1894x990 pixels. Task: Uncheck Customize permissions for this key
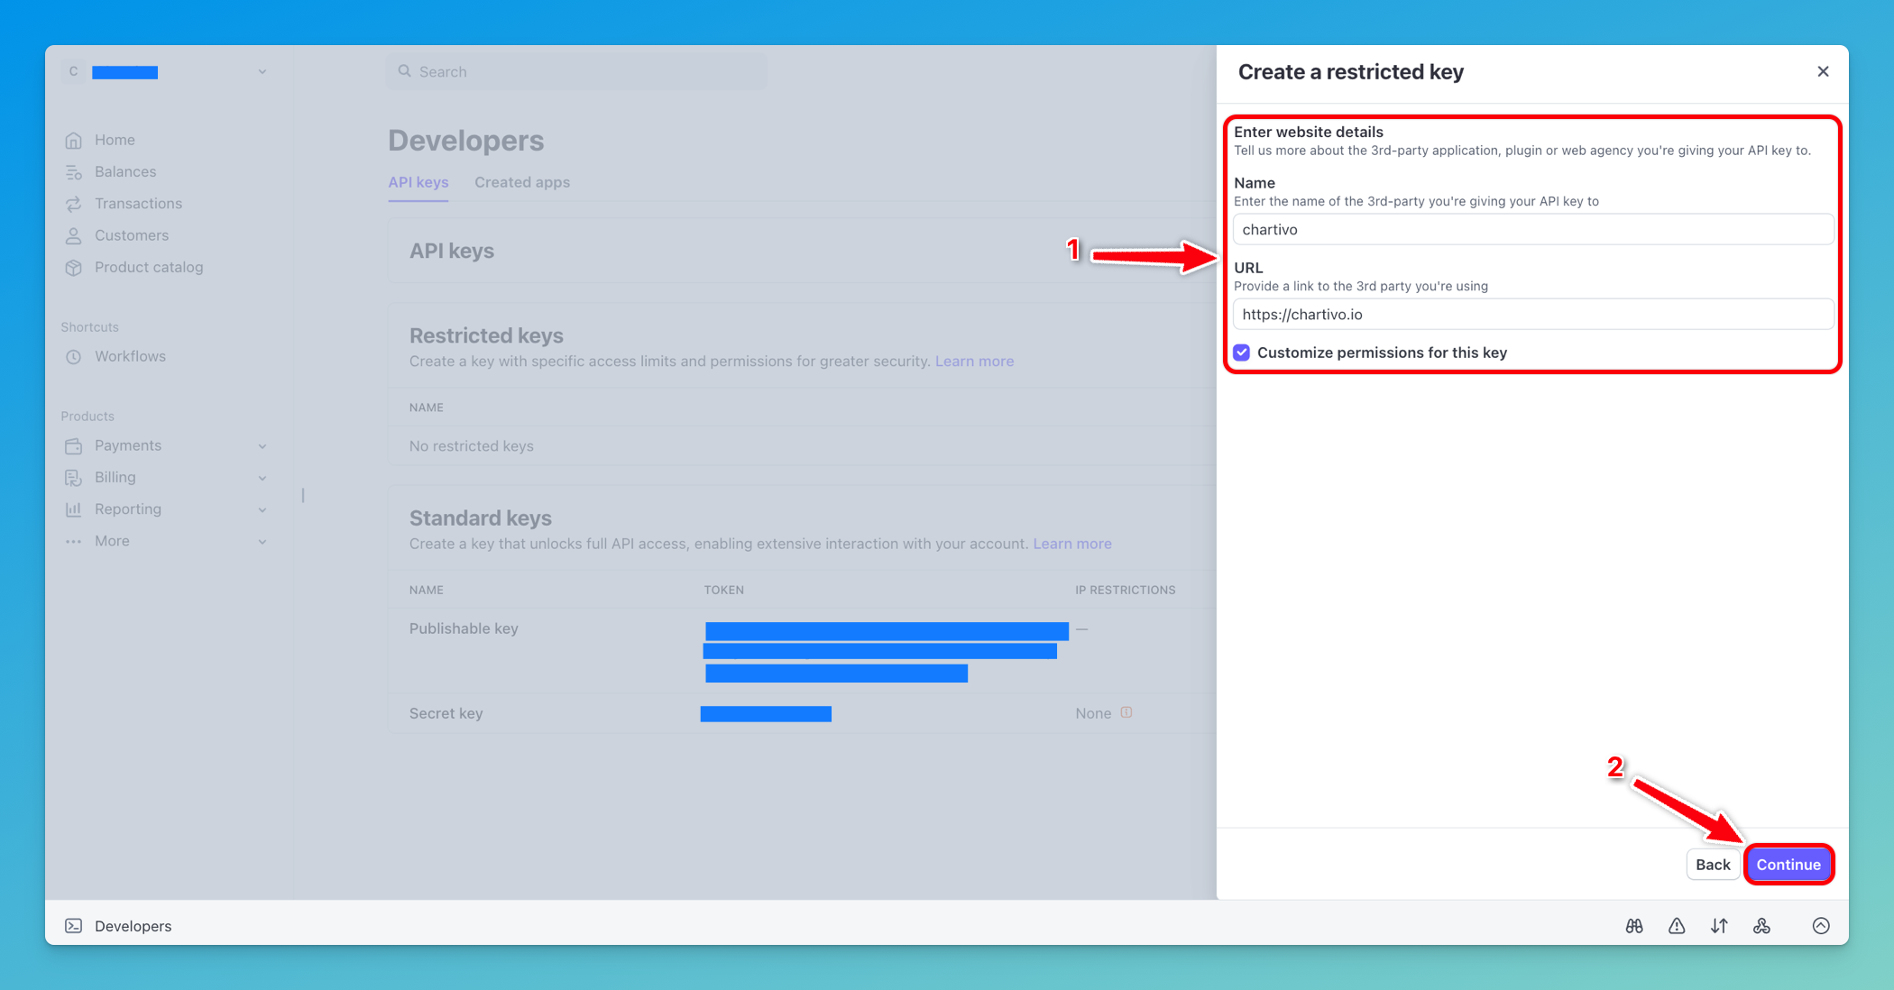click(1241, 353)
